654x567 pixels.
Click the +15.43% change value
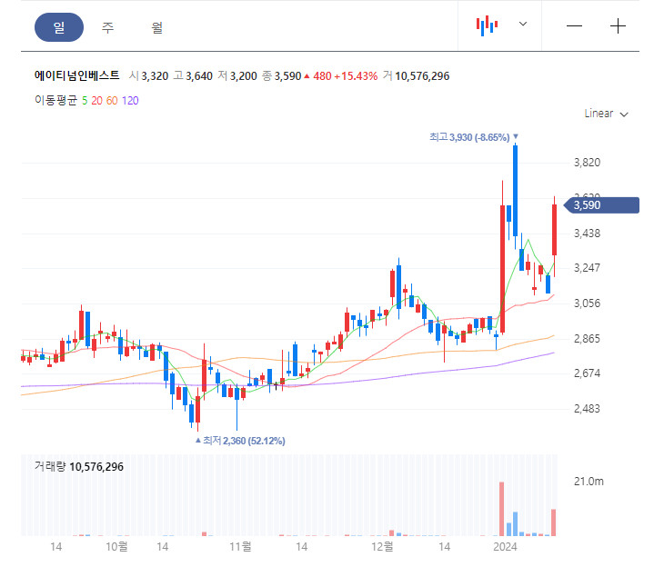[x=356, y=76]
